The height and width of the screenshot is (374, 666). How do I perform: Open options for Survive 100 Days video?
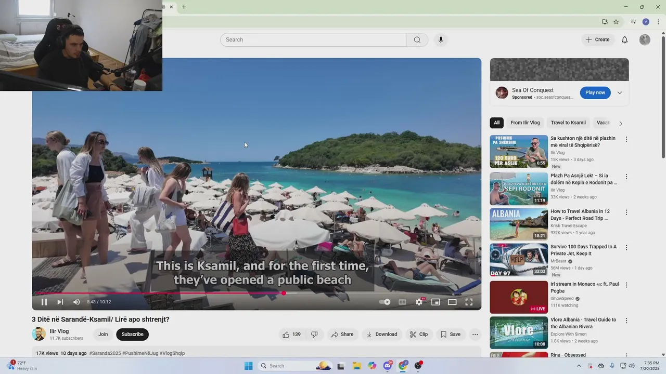point(626,248)
